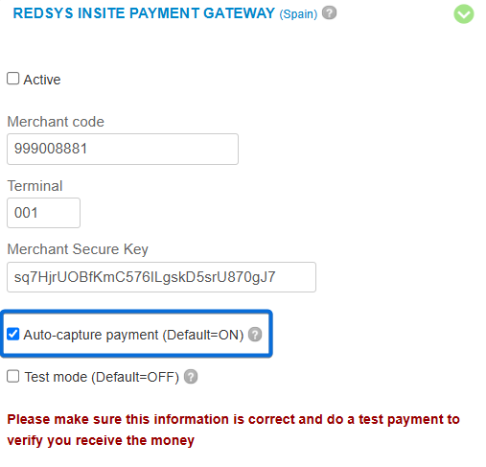Click the Auto-capture payment (Default=ON) label
This screenshot has height=467, width=486.
tap(133, 335)
